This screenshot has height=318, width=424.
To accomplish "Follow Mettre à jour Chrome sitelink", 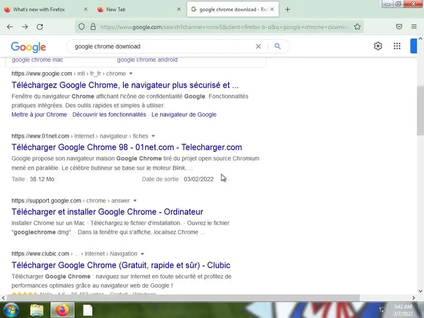I will click(x=39, y=115).
